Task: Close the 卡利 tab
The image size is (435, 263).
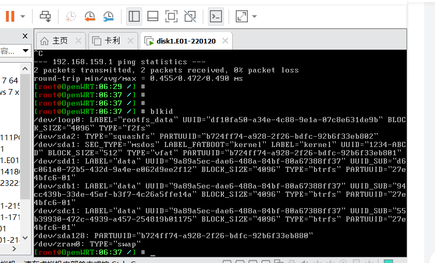Action: point(130,41)
